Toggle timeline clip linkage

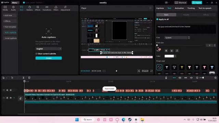point(185,78)
